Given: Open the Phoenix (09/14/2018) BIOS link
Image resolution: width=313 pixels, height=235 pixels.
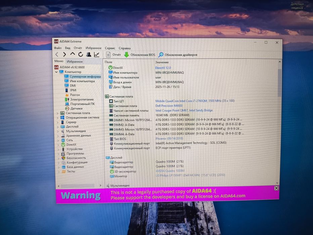Looking at the screenshot, I should click(169, 138).
